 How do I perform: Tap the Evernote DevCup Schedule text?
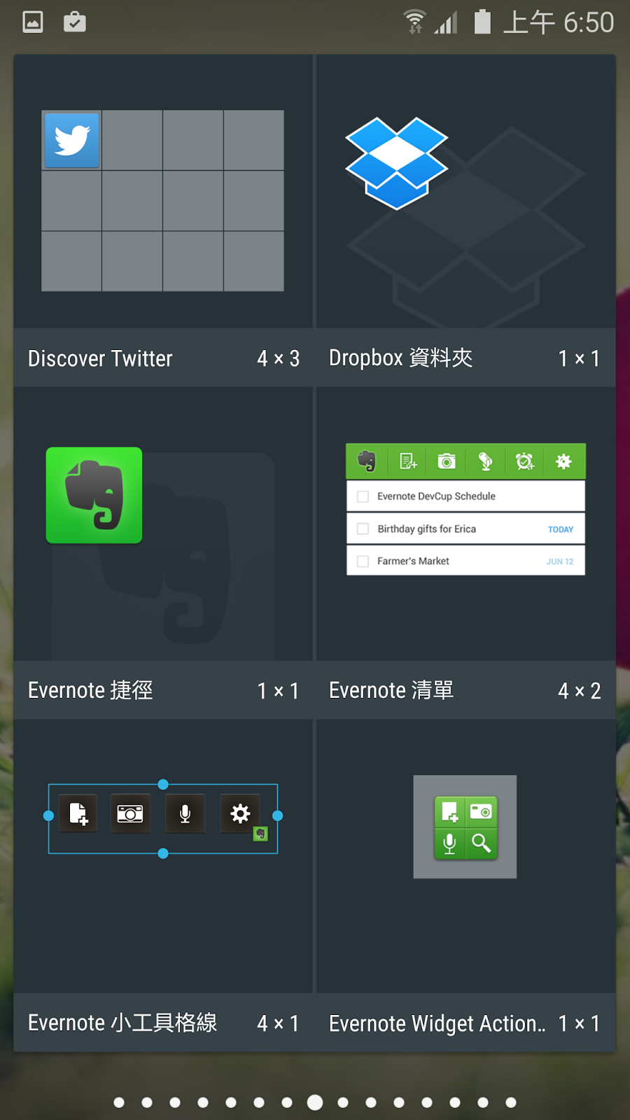436,496
